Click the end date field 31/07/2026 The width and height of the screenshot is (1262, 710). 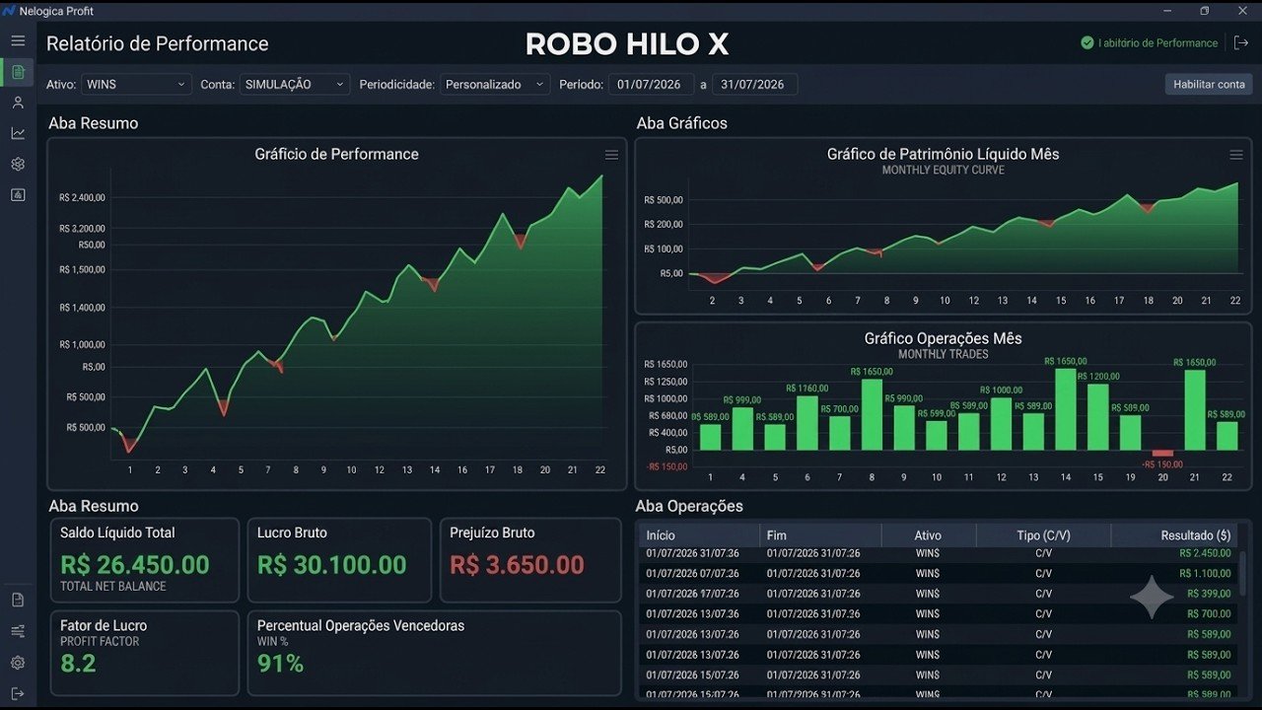[755, 85]
